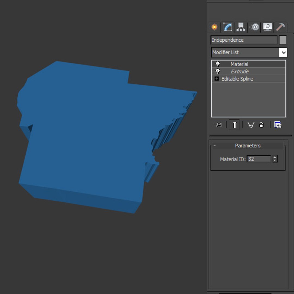Open the Create command panel tab
This screenshot has height=294, width=294.
[x=215, y=27]
